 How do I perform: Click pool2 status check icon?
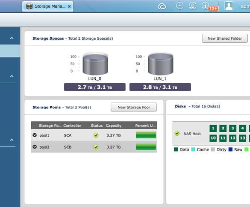click(x=96, y=147)
